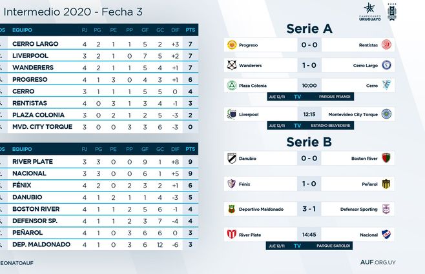Image resolution: width=425 pixels, height=274 pixels.
Task: Select the Serie B heading
Action: [309, 142]
